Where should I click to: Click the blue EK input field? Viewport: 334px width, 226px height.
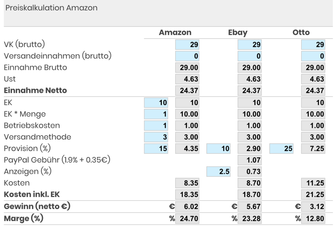point(156,103)
